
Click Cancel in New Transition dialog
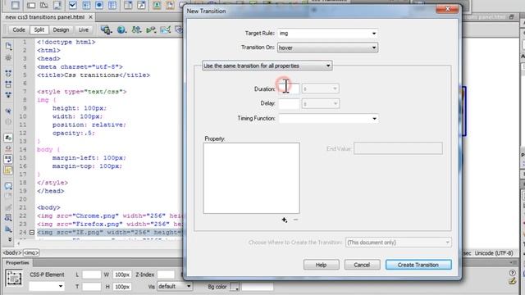(362, 265)
